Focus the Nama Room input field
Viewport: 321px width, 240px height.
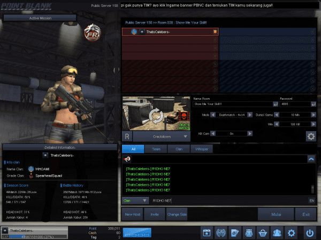[x=233, y=104]
